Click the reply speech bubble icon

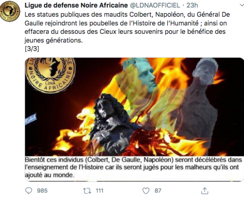click(29, 190)
